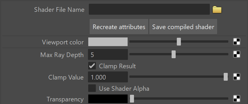Click the Save compiled shader button
This screenshot has width=248, height=104.
[x=183, y=27]
